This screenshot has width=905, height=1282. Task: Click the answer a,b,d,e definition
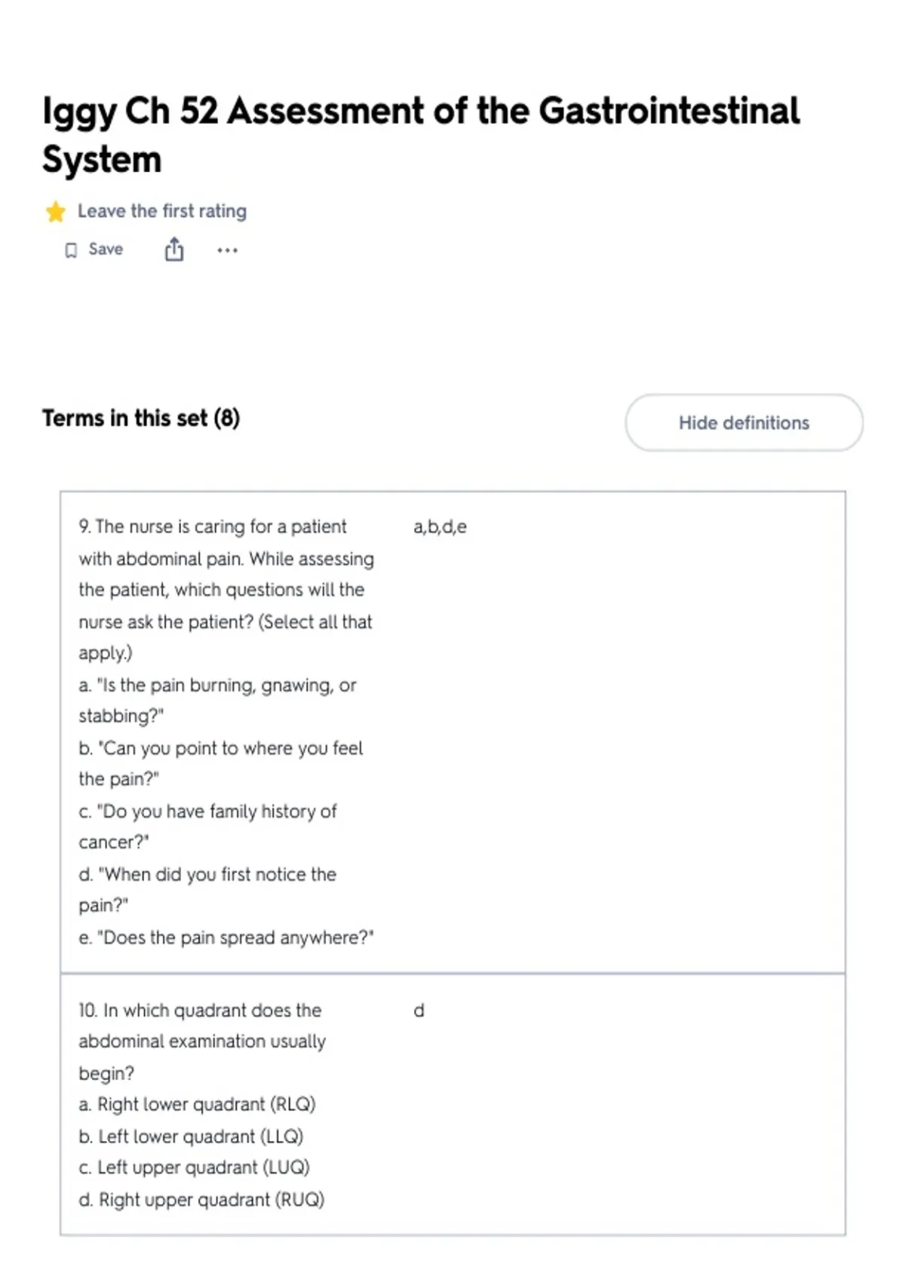click(440, 527)
